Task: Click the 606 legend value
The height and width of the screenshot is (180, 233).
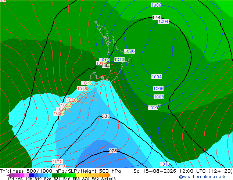Action: [x=112, y=179]
